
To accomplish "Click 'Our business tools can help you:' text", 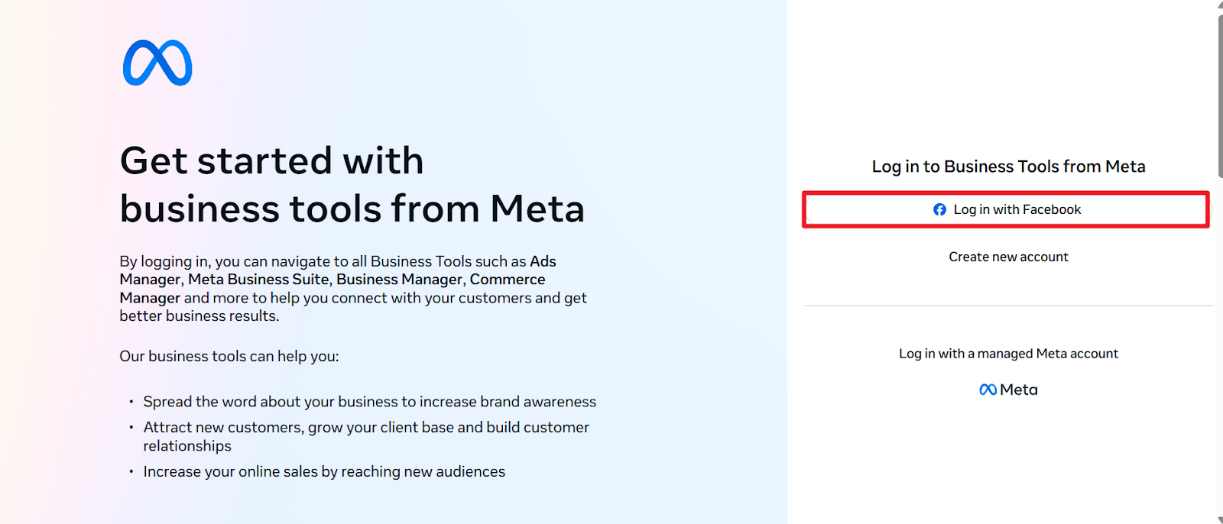I will (229, 357).
